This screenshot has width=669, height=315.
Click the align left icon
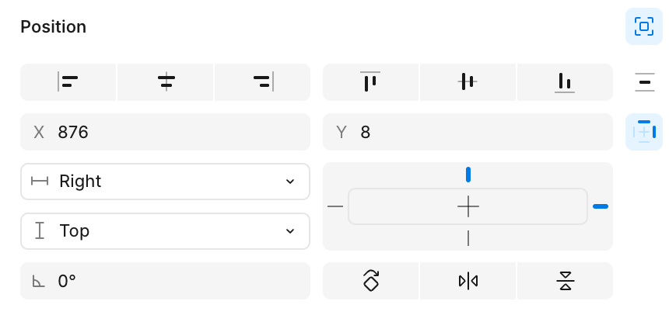[x=68, y=82]
